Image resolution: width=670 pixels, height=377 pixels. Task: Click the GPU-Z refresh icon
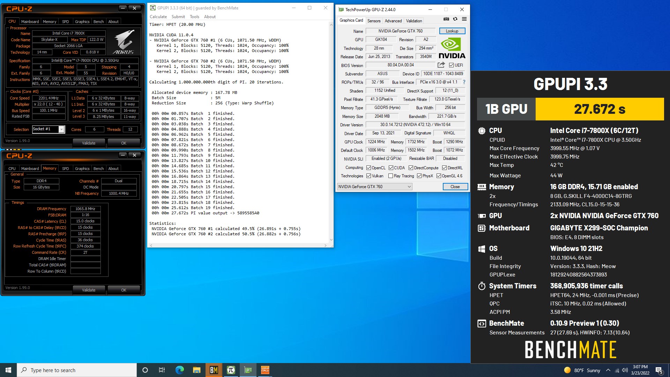[455, 19]
